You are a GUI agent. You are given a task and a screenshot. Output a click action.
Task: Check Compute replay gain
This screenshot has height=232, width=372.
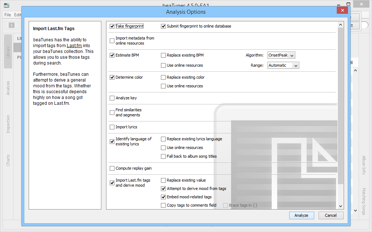pyautogui.click(x=112, y=169)
